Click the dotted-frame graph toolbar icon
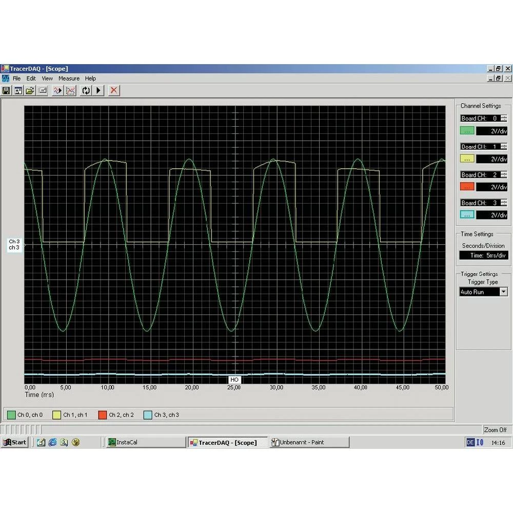 [71, 90]
